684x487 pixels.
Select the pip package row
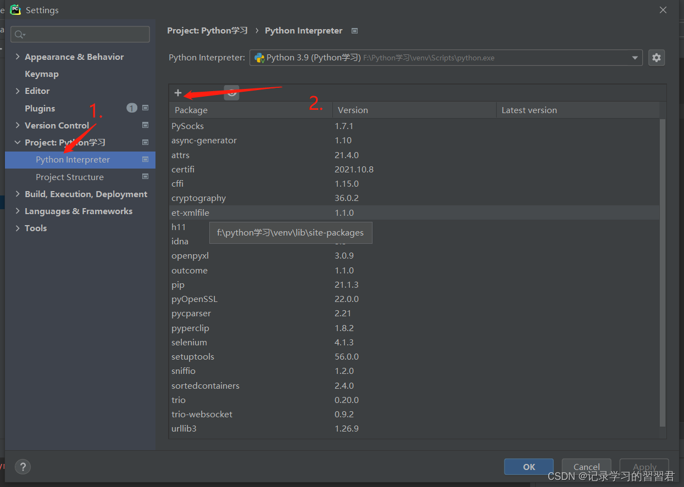(414, 284)
